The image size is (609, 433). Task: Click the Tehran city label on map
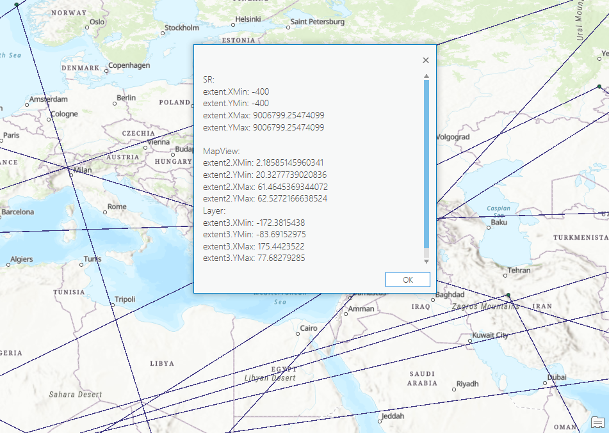[x=519, y=271]
